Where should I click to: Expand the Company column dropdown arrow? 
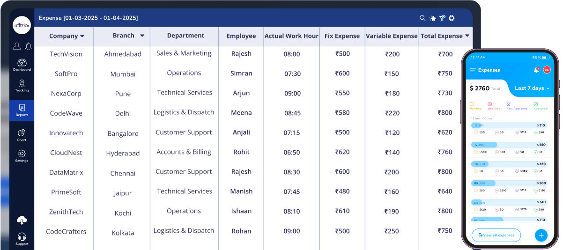pos(82,36)
